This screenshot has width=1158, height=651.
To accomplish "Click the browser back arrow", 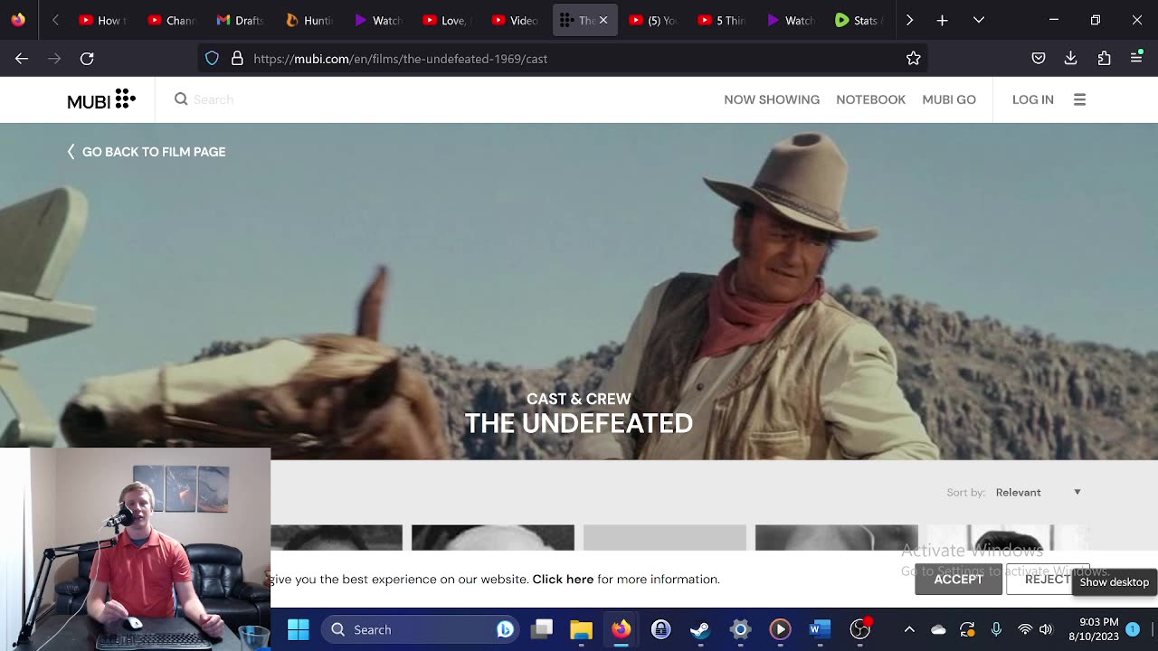I will (x=22, y=59).
